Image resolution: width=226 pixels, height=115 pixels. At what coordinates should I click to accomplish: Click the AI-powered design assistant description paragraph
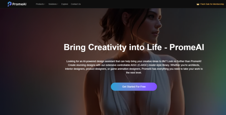(x=134, y=67)
